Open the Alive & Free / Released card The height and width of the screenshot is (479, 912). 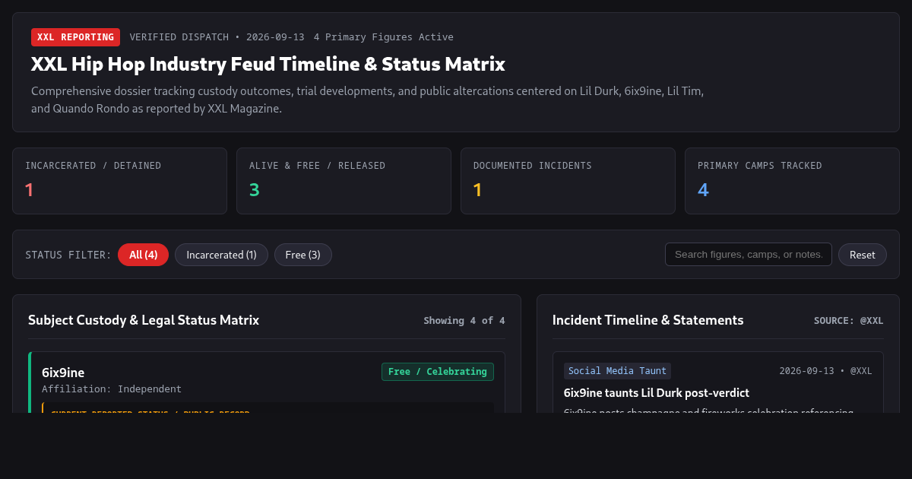(x=344, y=181)
